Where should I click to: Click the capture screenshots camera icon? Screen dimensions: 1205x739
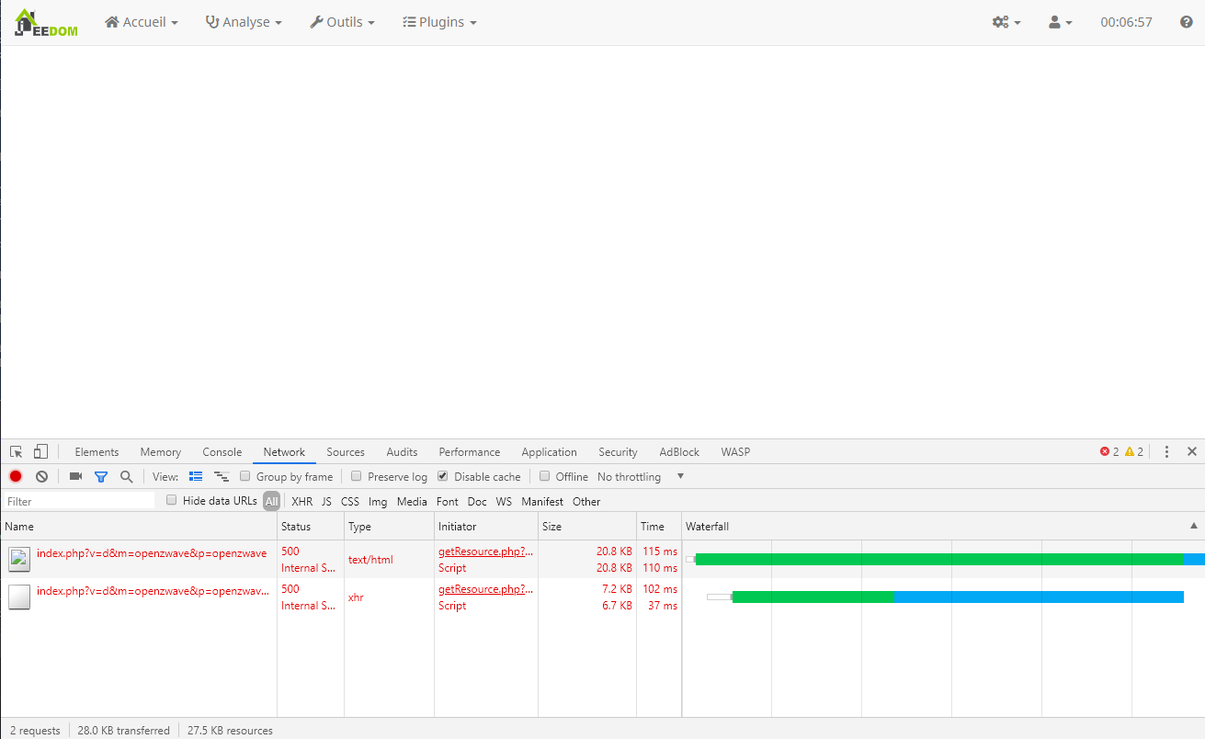[x=75, y=476]
